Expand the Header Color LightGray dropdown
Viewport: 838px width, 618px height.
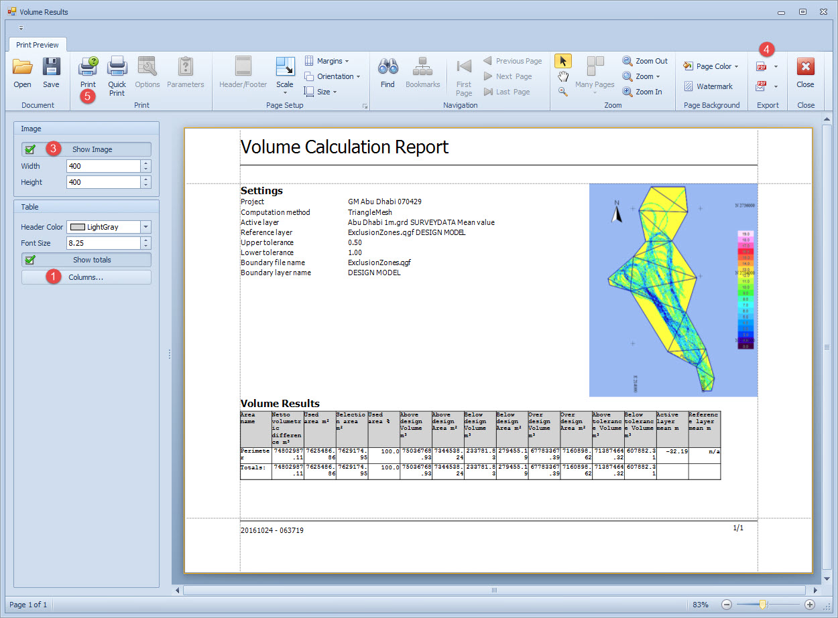[146, 227]
